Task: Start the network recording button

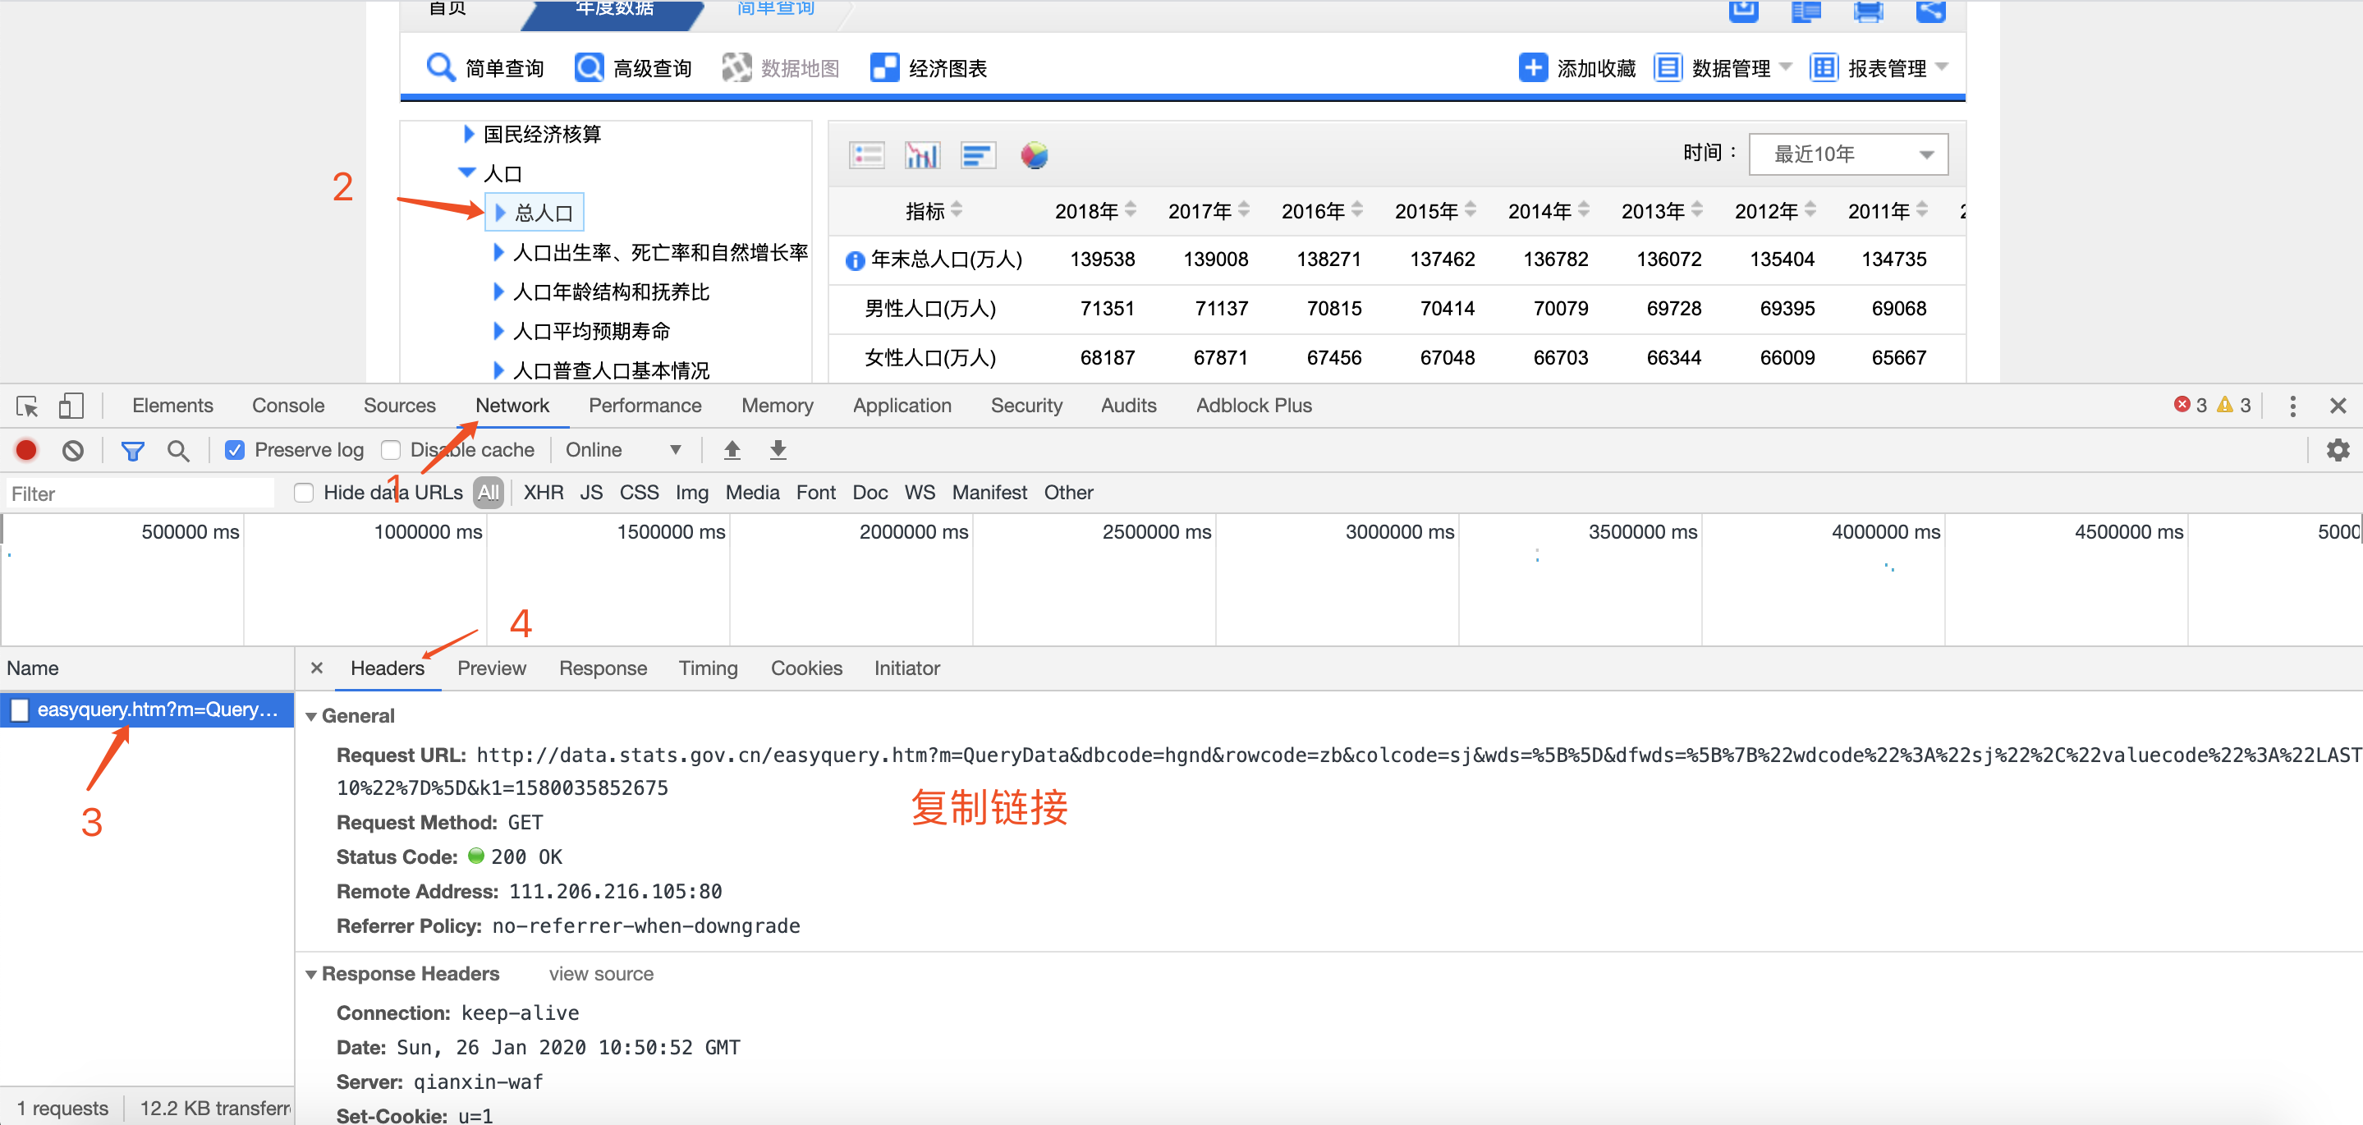Action: click(x=25, y=450)
